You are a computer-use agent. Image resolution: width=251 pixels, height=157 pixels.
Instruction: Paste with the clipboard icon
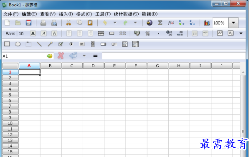point(90,23)
